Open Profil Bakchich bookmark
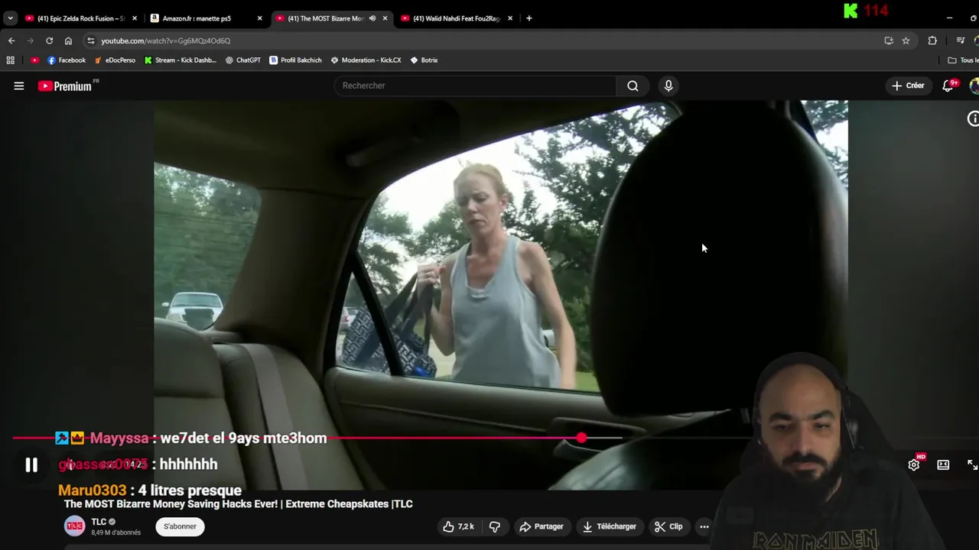 tap(295, 60)
